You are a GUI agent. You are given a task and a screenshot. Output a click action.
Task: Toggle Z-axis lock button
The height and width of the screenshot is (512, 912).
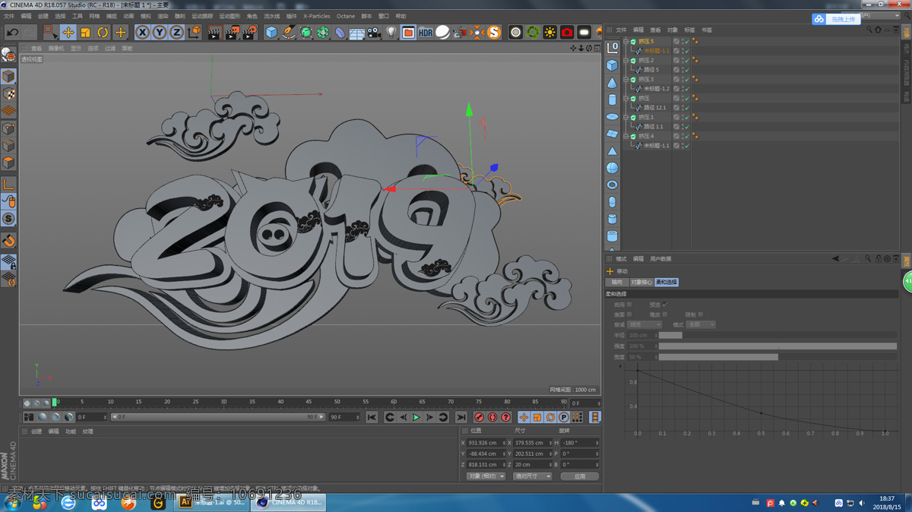pyautogui.click(x=176, y=32)
